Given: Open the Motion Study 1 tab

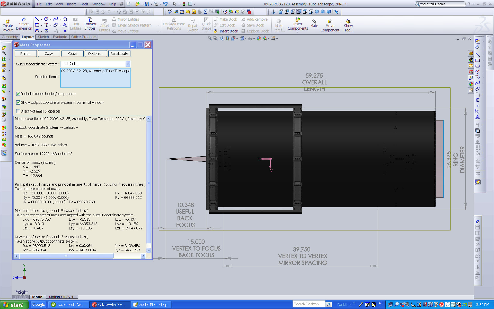Looking at the screenshot, I should (x=61, y=297).
